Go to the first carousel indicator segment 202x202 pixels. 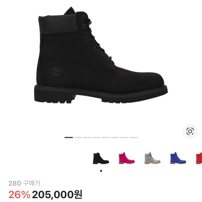(69, 137)
